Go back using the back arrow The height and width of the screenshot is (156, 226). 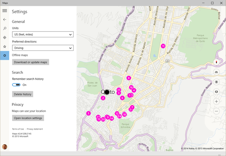tap(5, 19)
